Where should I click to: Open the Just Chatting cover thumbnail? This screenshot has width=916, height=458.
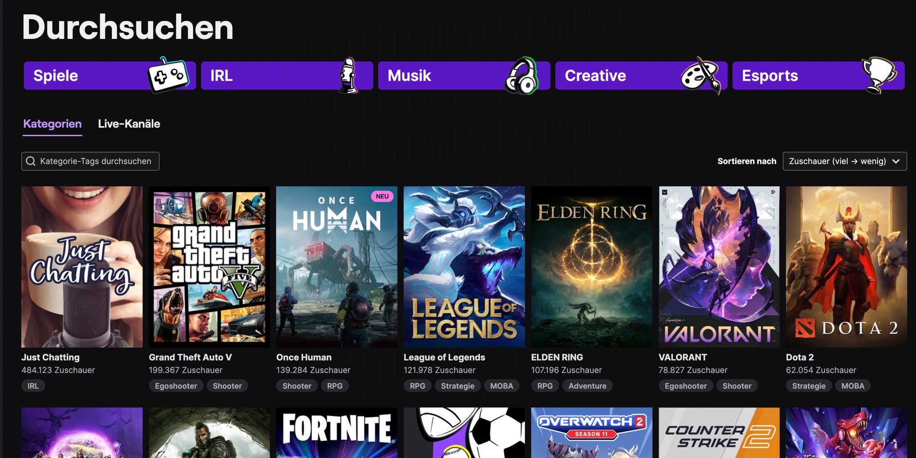(x=82, y=267)
